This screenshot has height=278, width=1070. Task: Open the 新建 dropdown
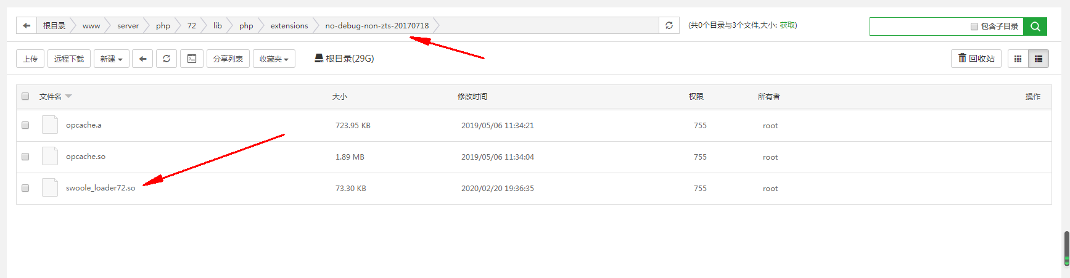(x=112, y=59)
